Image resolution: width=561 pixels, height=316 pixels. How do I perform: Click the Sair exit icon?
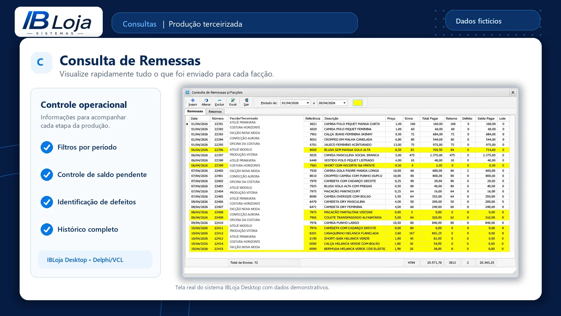[x=246, y=100]
